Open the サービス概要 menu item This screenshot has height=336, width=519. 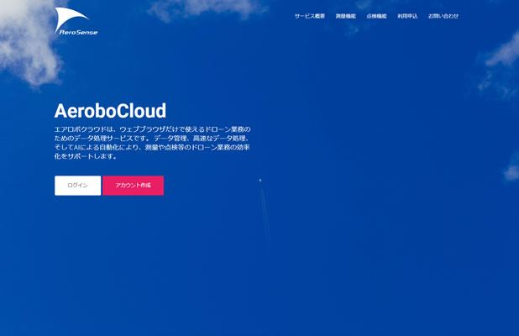coord(310,16)
